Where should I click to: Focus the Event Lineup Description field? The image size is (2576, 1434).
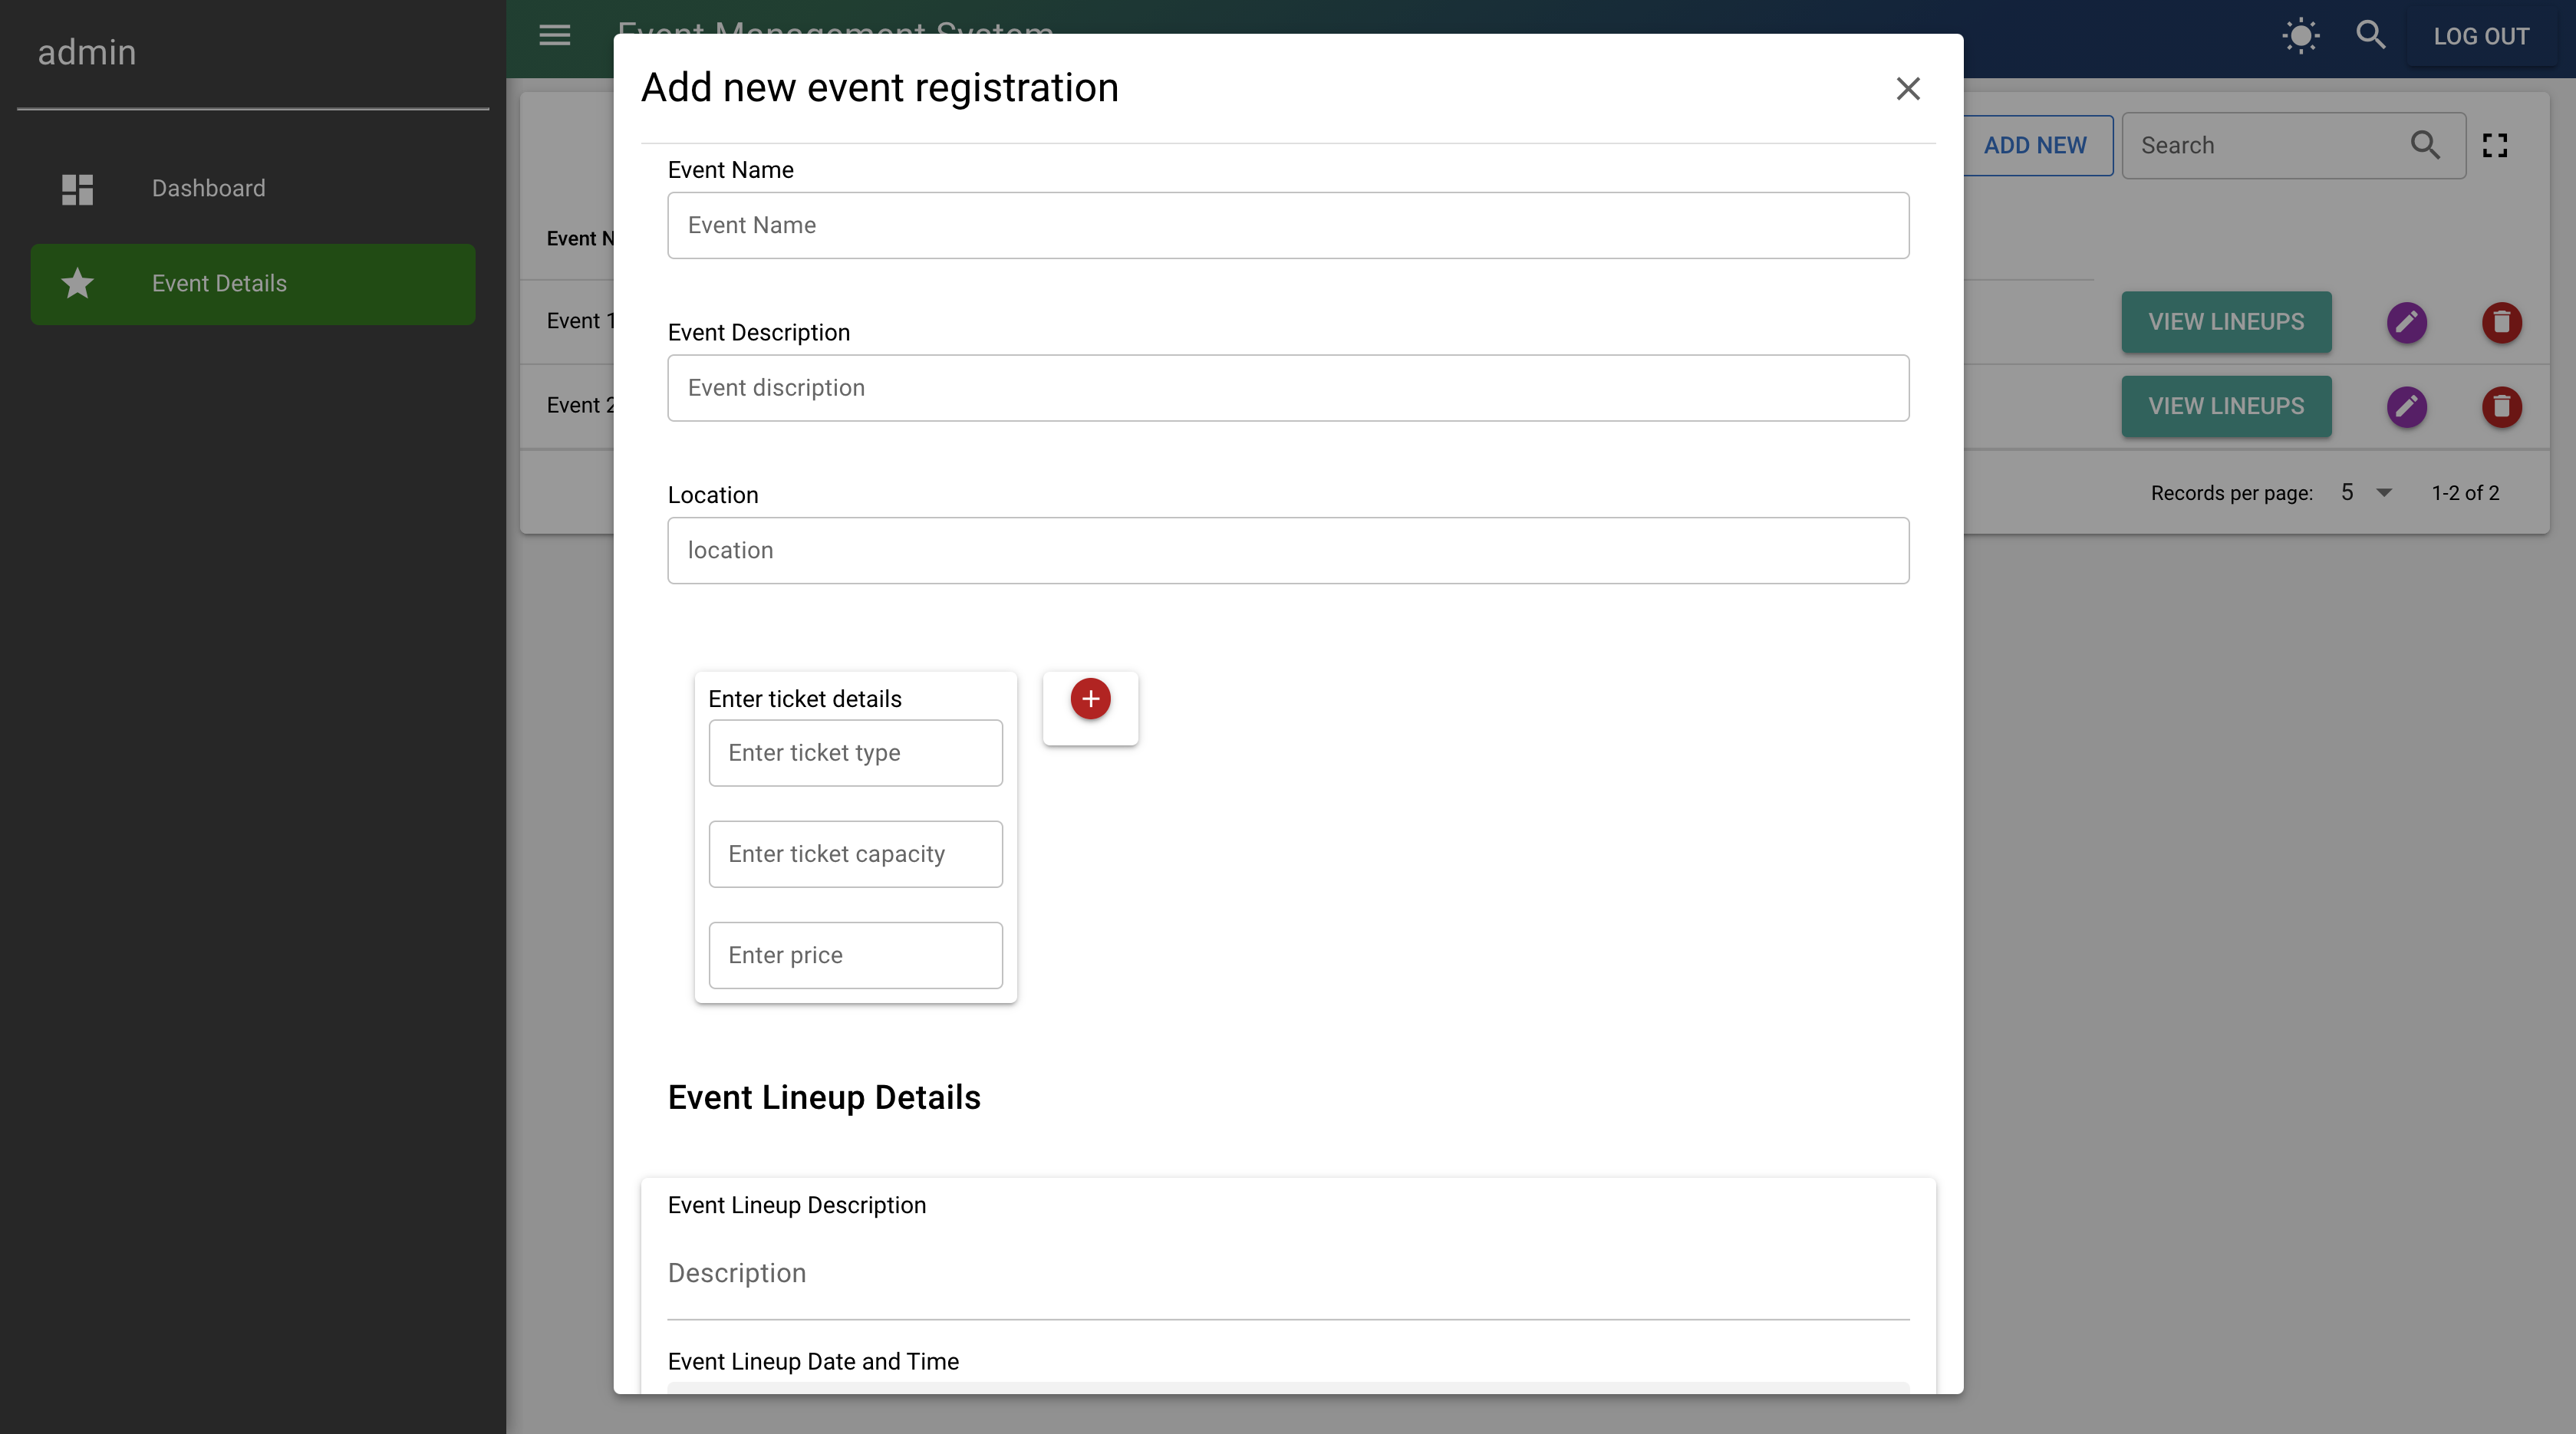coord(1287,1273)
